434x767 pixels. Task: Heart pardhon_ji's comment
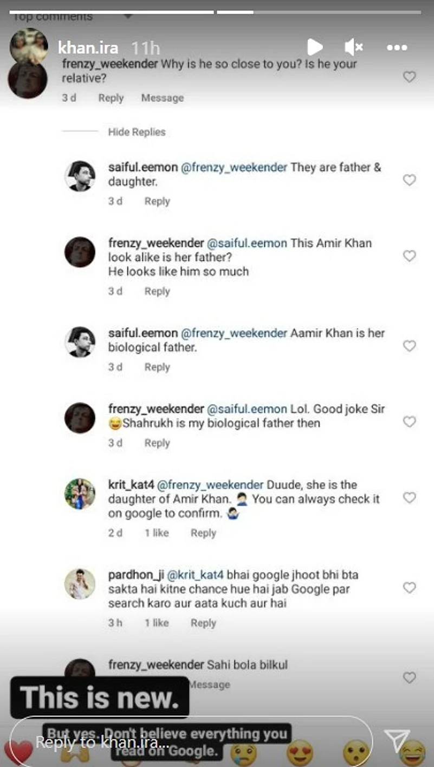click(x=410, y=587)
